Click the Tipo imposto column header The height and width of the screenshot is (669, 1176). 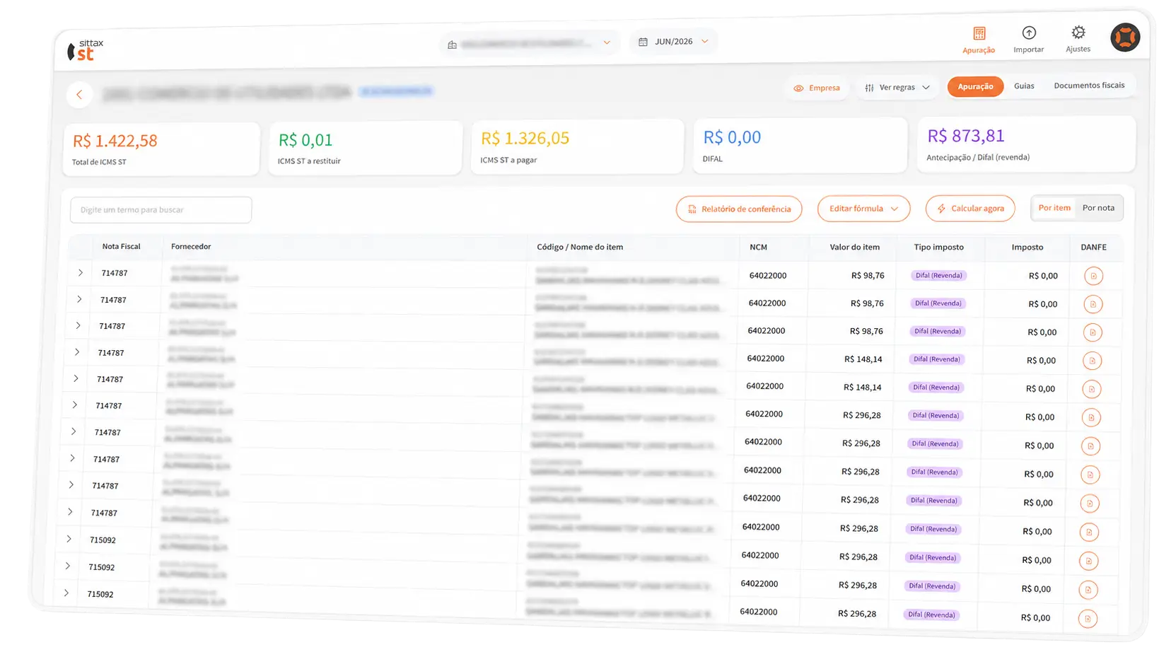click(939, 248)
